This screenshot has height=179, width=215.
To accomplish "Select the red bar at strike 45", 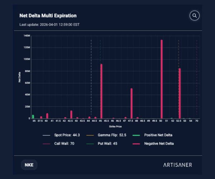I will pos(101,91).
